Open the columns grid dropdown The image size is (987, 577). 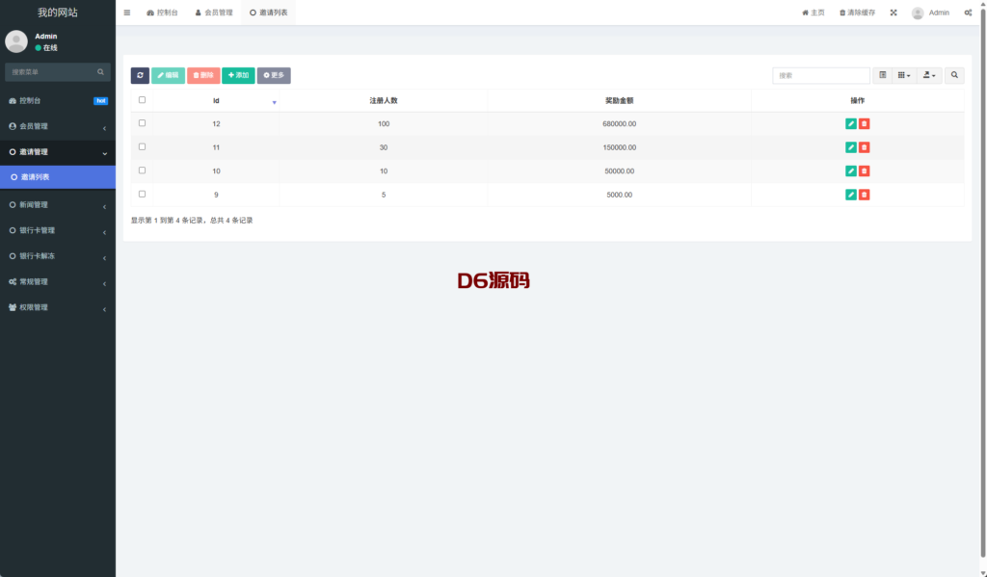click(903, 75)
